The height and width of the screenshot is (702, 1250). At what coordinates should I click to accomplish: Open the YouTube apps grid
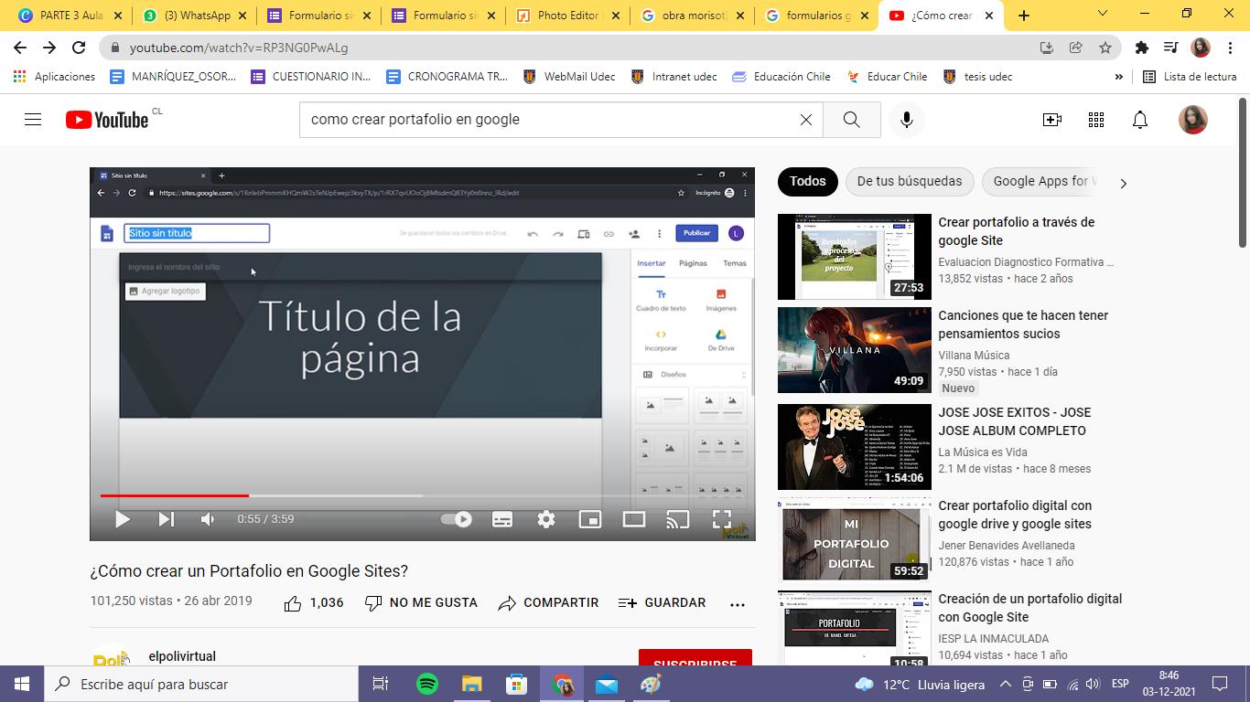[1096, 120]
